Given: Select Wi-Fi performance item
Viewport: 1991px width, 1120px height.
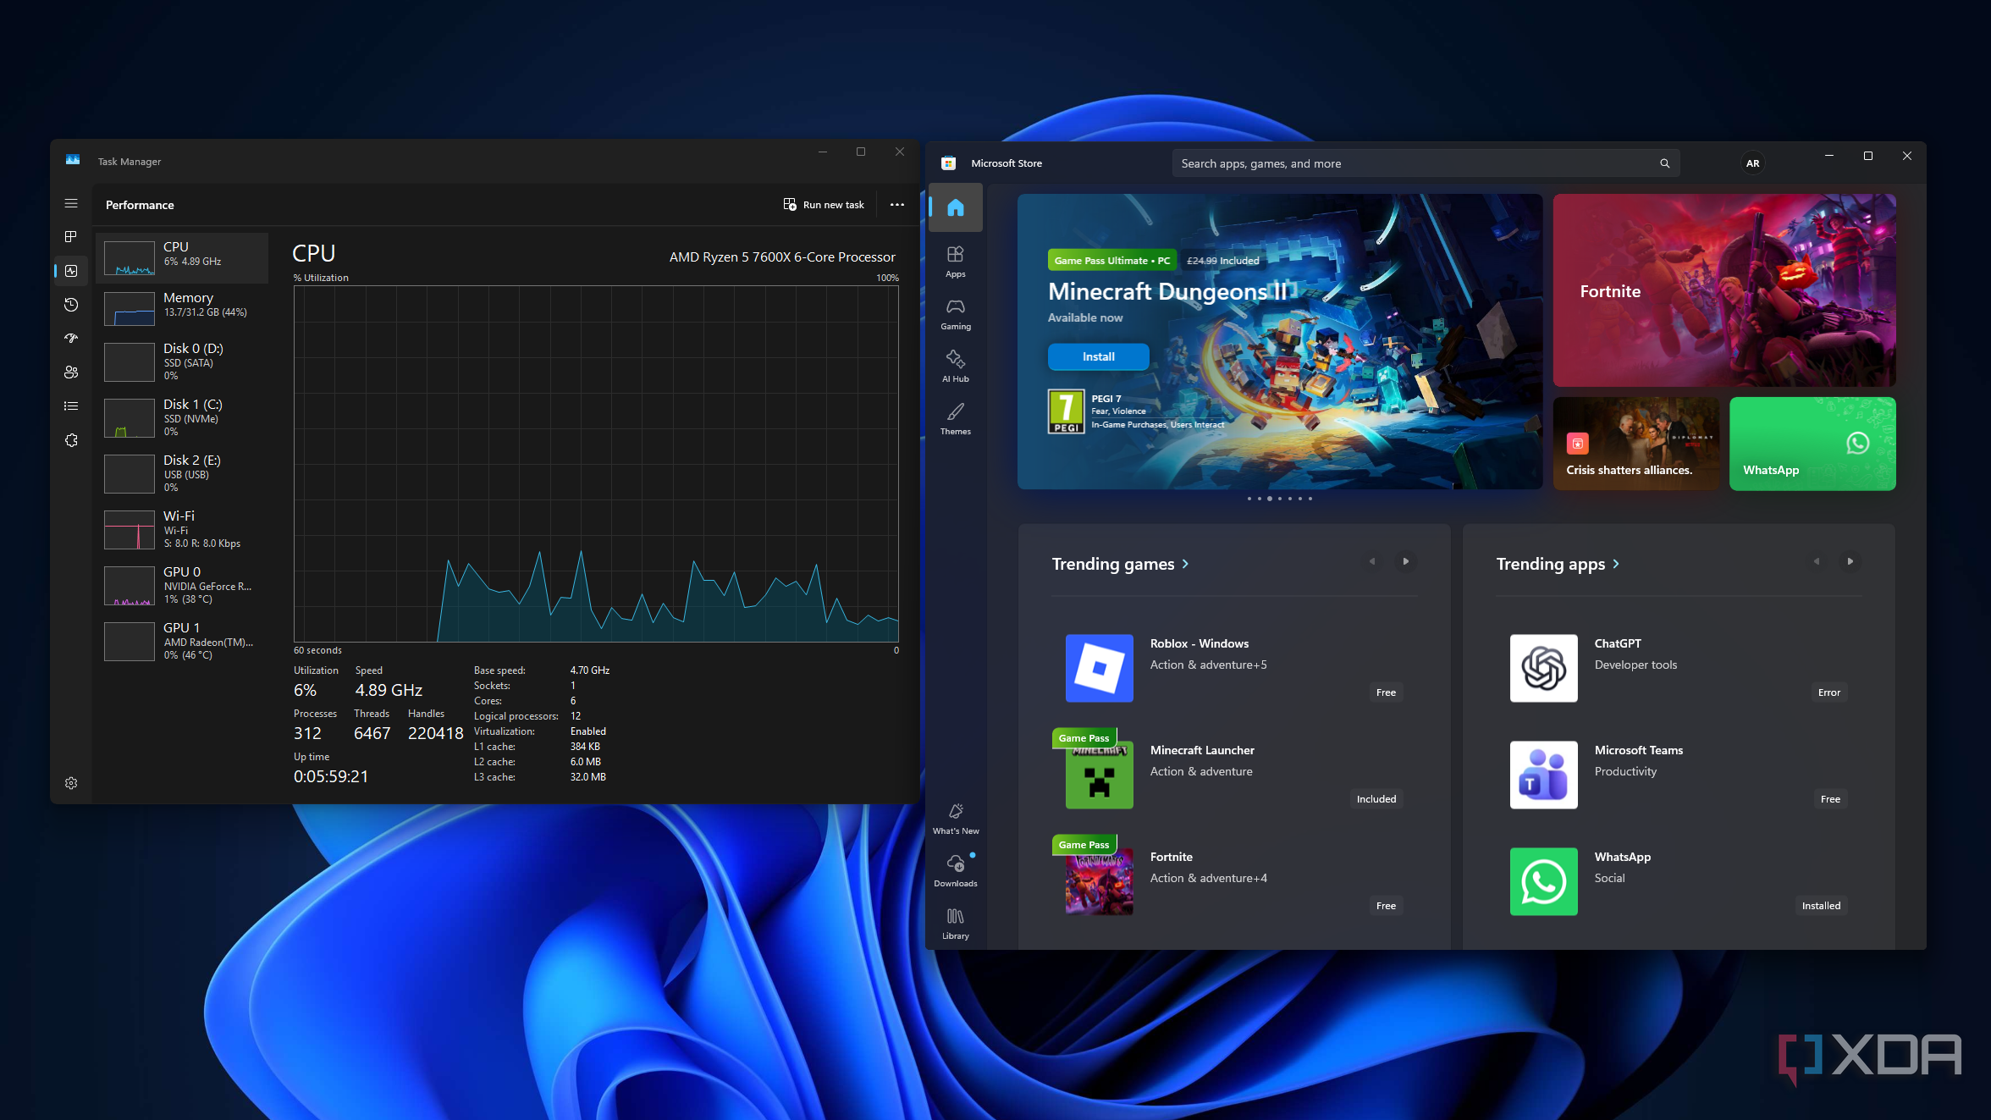Looking at the screenshot, I should pos(182,529).
